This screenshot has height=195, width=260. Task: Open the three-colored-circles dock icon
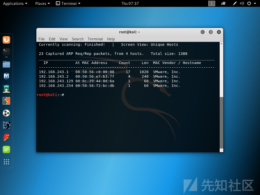pos(6,113)
